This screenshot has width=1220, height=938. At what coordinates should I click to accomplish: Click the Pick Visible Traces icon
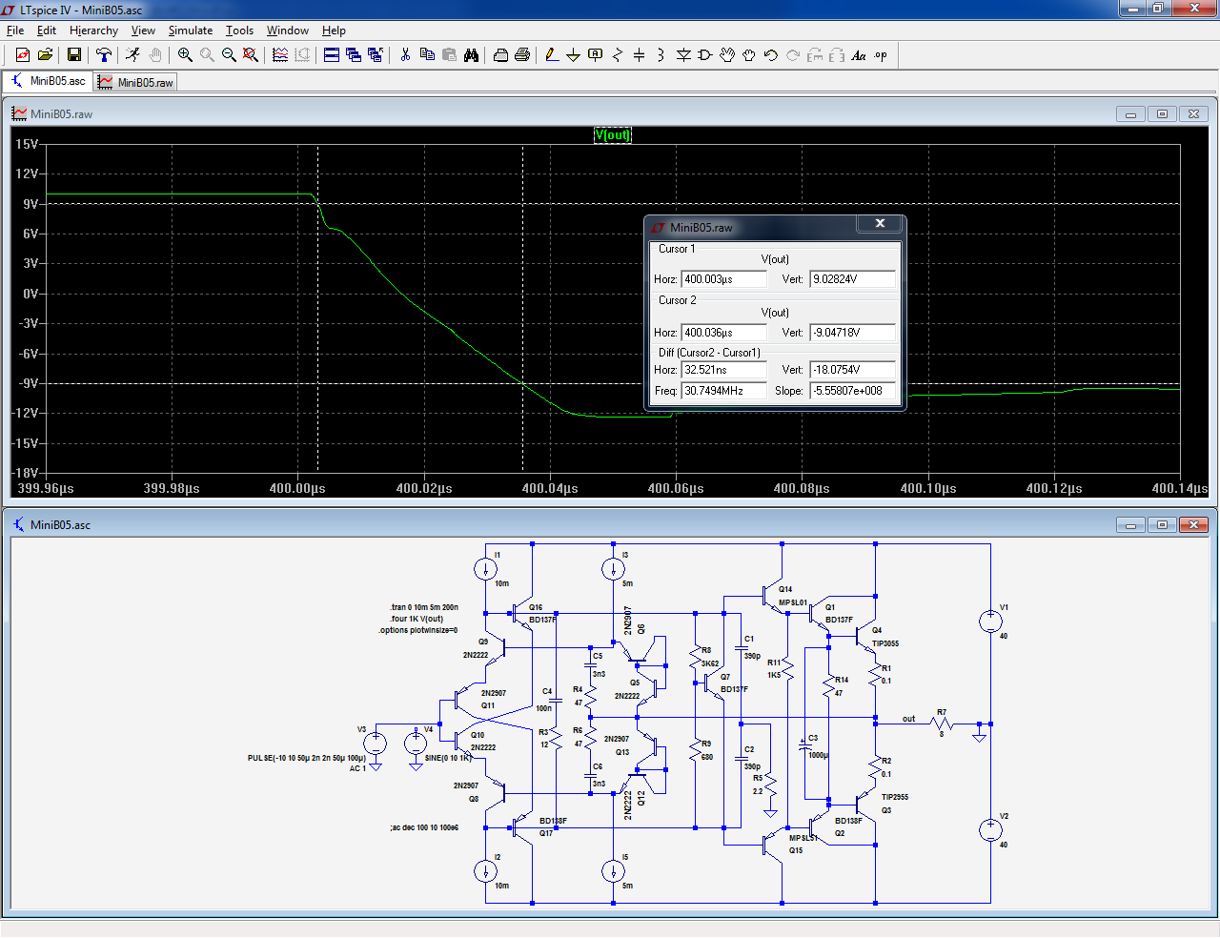[x=280, y=55]
